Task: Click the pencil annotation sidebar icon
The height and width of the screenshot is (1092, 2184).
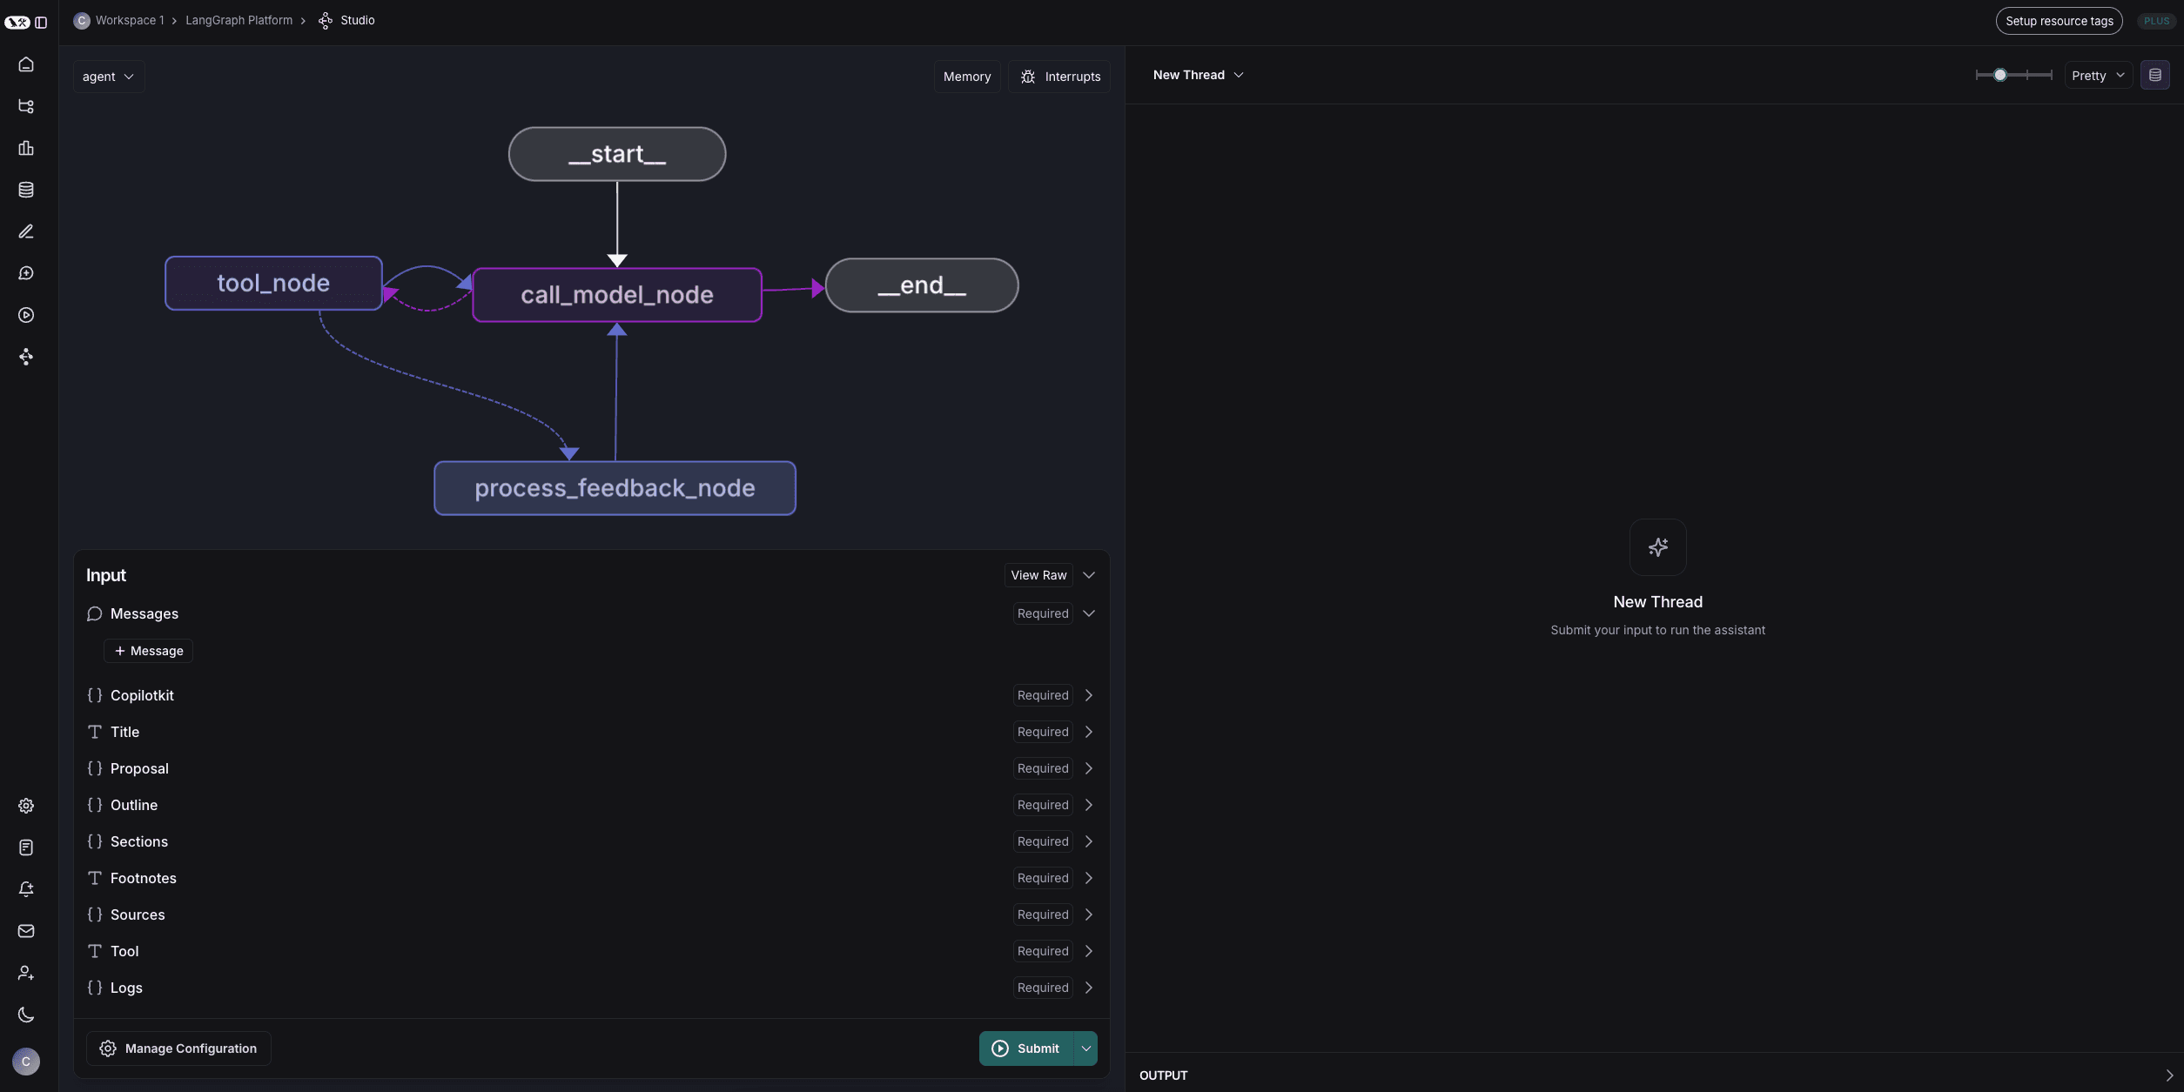Action: coord(26,231)
